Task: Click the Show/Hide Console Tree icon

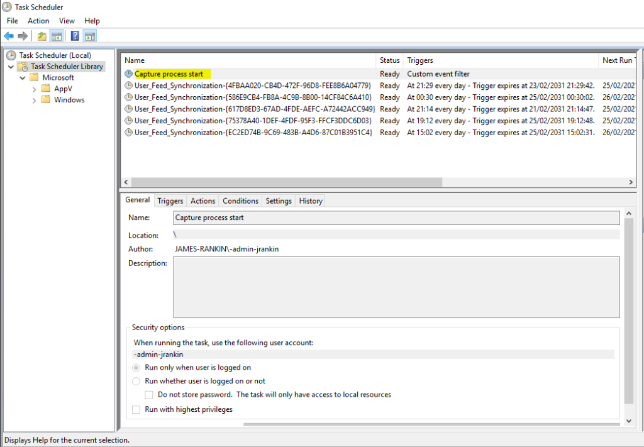Action: coord(57,36)
